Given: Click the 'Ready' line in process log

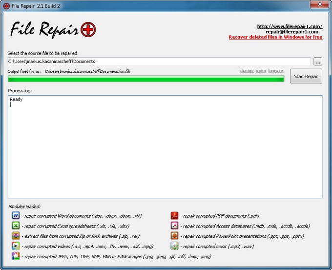Looking at the screenshot, I should pos(16,99).
